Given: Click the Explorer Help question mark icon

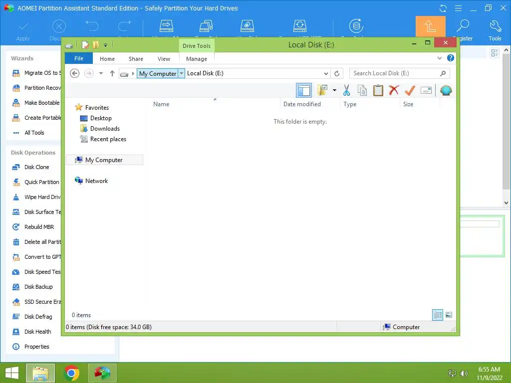Looking at the screenshot, I should pyautogui.click(x=451, y=58).
